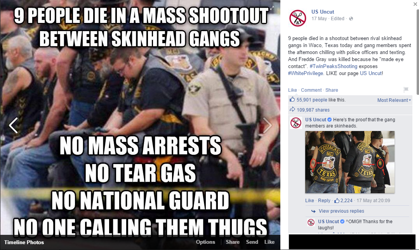Click the flag report icon
The height and width of the screenshot is (250, 419).
pyautogui.click(x=406, y=90)
